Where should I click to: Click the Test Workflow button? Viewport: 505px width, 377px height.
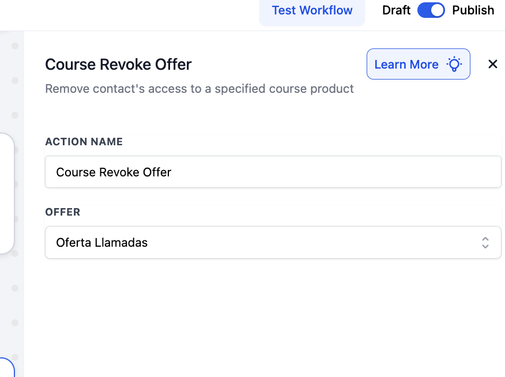[x=312, y=11]
